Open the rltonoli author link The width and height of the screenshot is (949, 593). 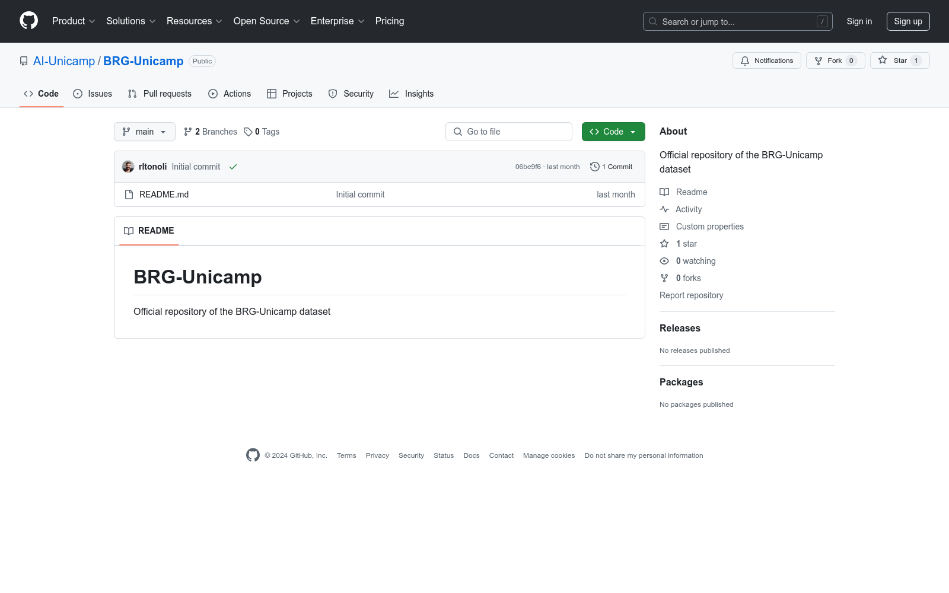152,167
